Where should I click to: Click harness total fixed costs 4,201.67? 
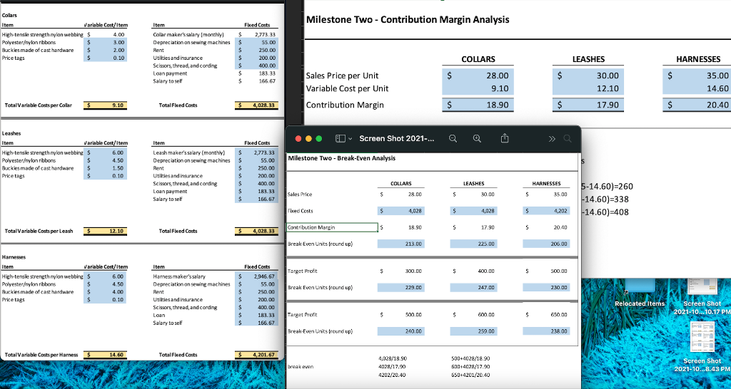(x=256, y=355)
